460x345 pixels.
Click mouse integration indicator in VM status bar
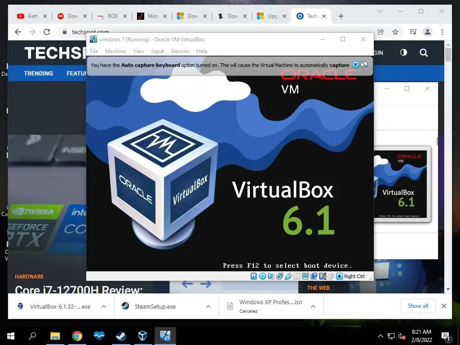click(x=331, y=276)
